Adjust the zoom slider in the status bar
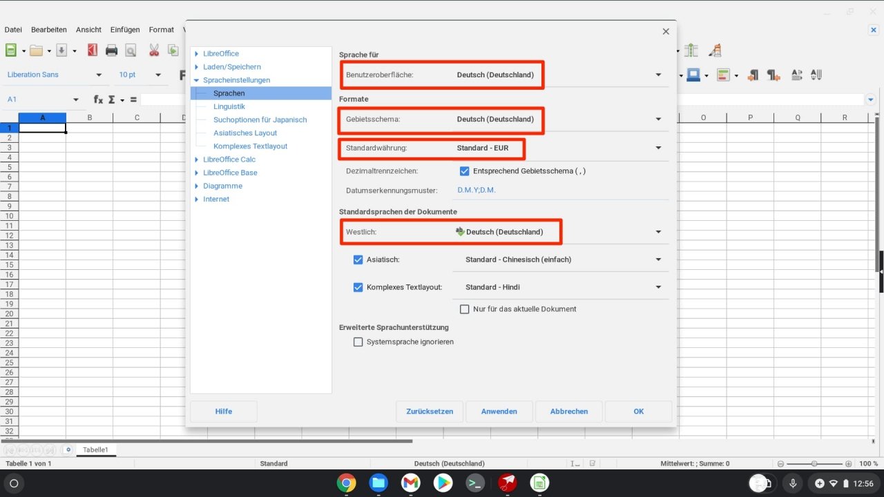This screenshot has height=497, width=884. 814,463
